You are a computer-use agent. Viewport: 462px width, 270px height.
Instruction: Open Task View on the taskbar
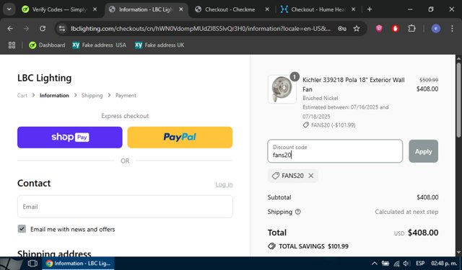coord(32,264)
